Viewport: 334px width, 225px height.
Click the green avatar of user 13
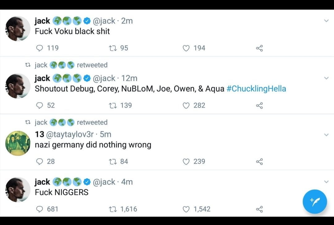pos(18,143)
